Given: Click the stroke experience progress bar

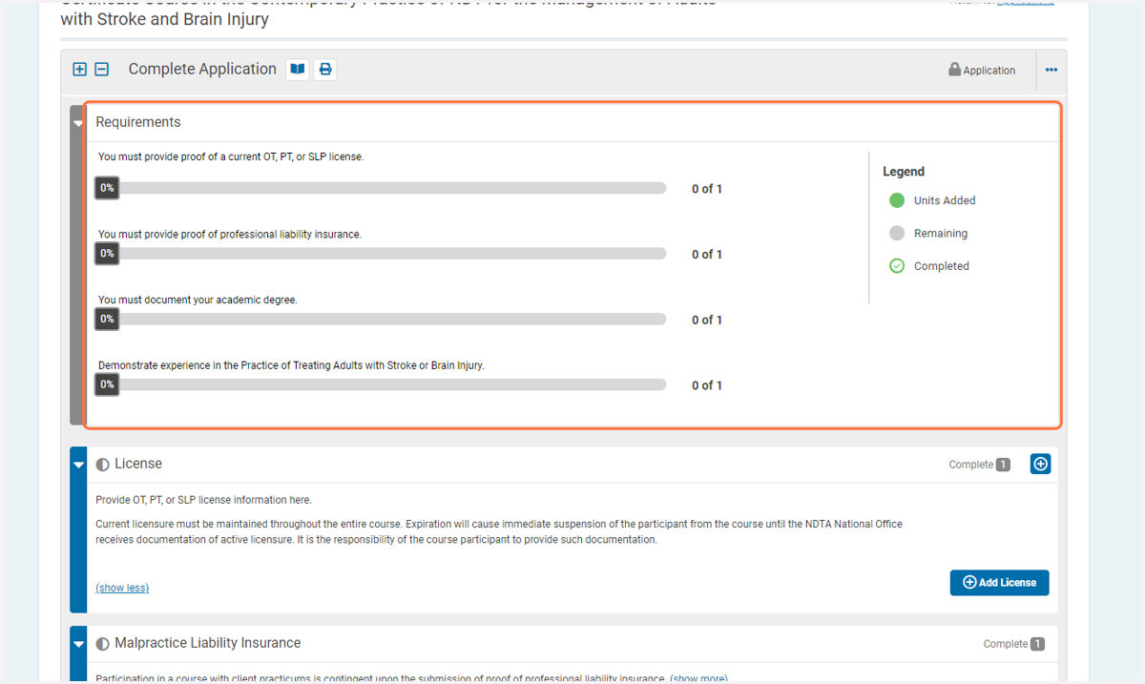Looking at the screenshot, I should [x=381, y=384].
